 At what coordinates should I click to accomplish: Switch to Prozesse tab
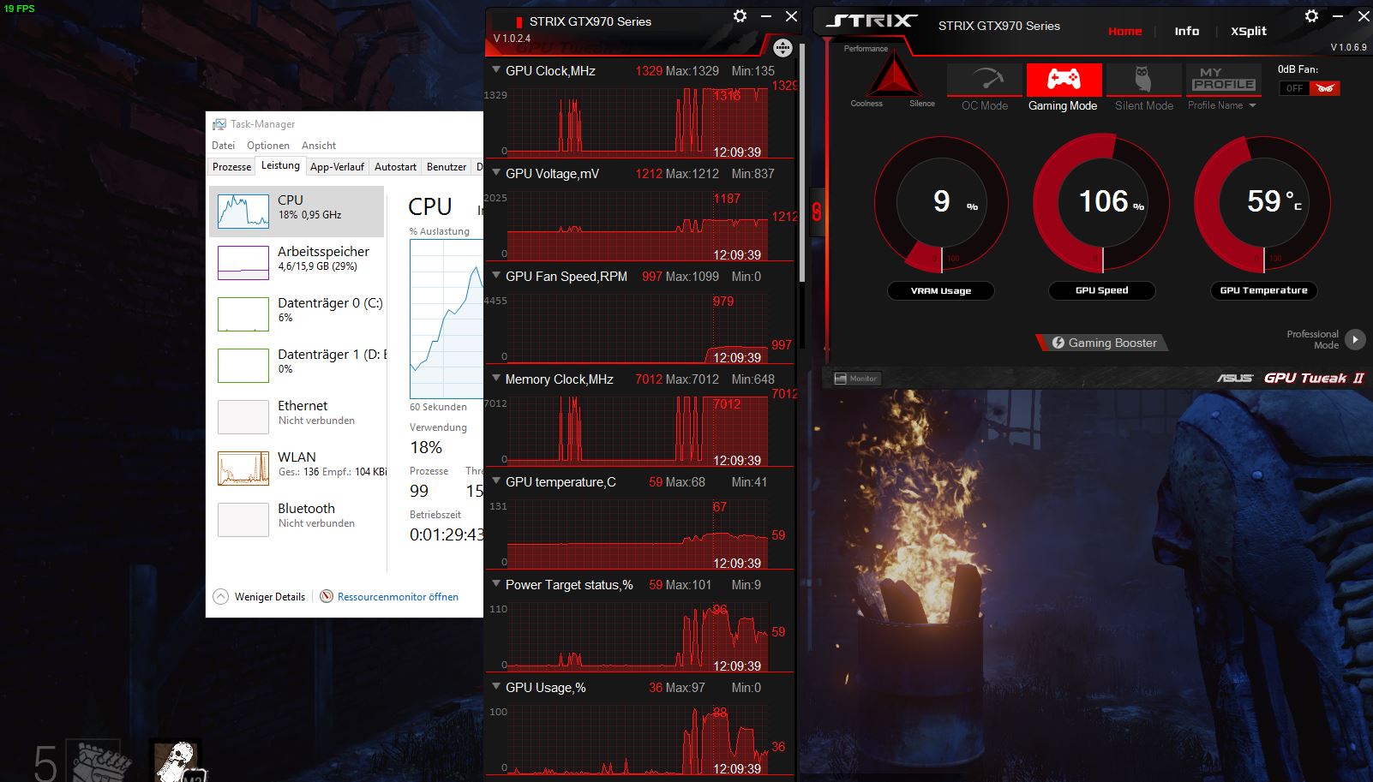point(231,167)
